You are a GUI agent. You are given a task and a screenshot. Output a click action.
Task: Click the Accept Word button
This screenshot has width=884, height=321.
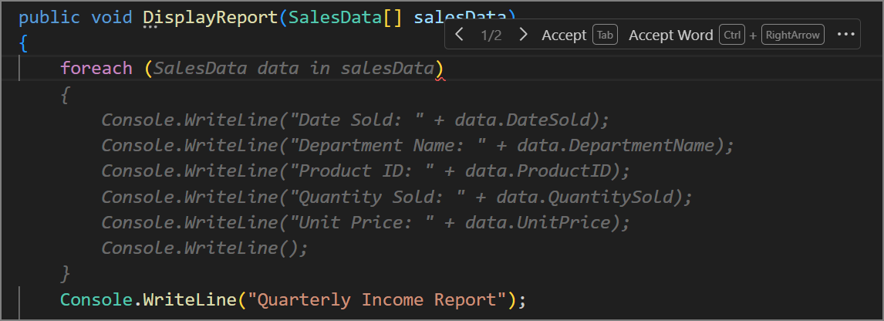(x=670, y=35)
